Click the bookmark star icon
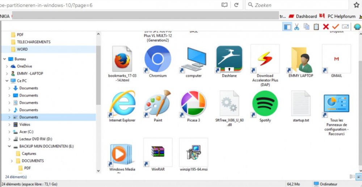 357,5
